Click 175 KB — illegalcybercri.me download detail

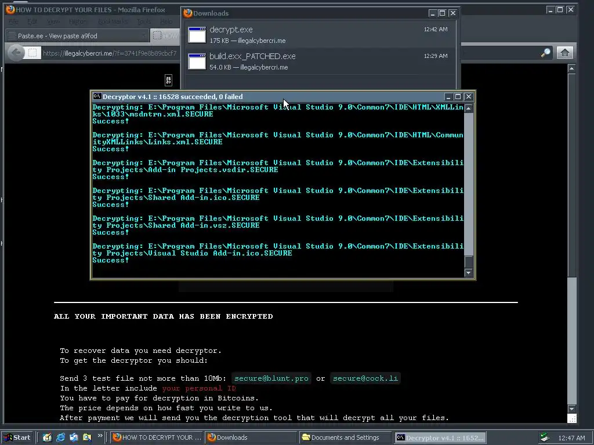point(247,41)
